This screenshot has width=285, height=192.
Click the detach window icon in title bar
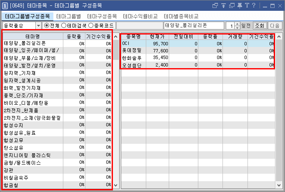point(215,6)
